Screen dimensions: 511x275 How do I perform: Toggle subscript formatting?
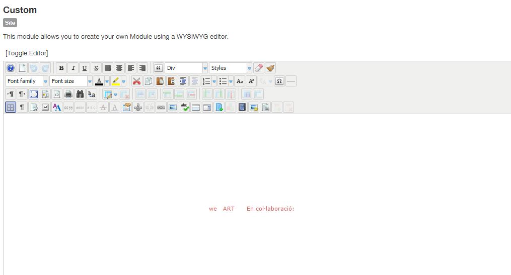pyautogui.click(x=240, y=81)
